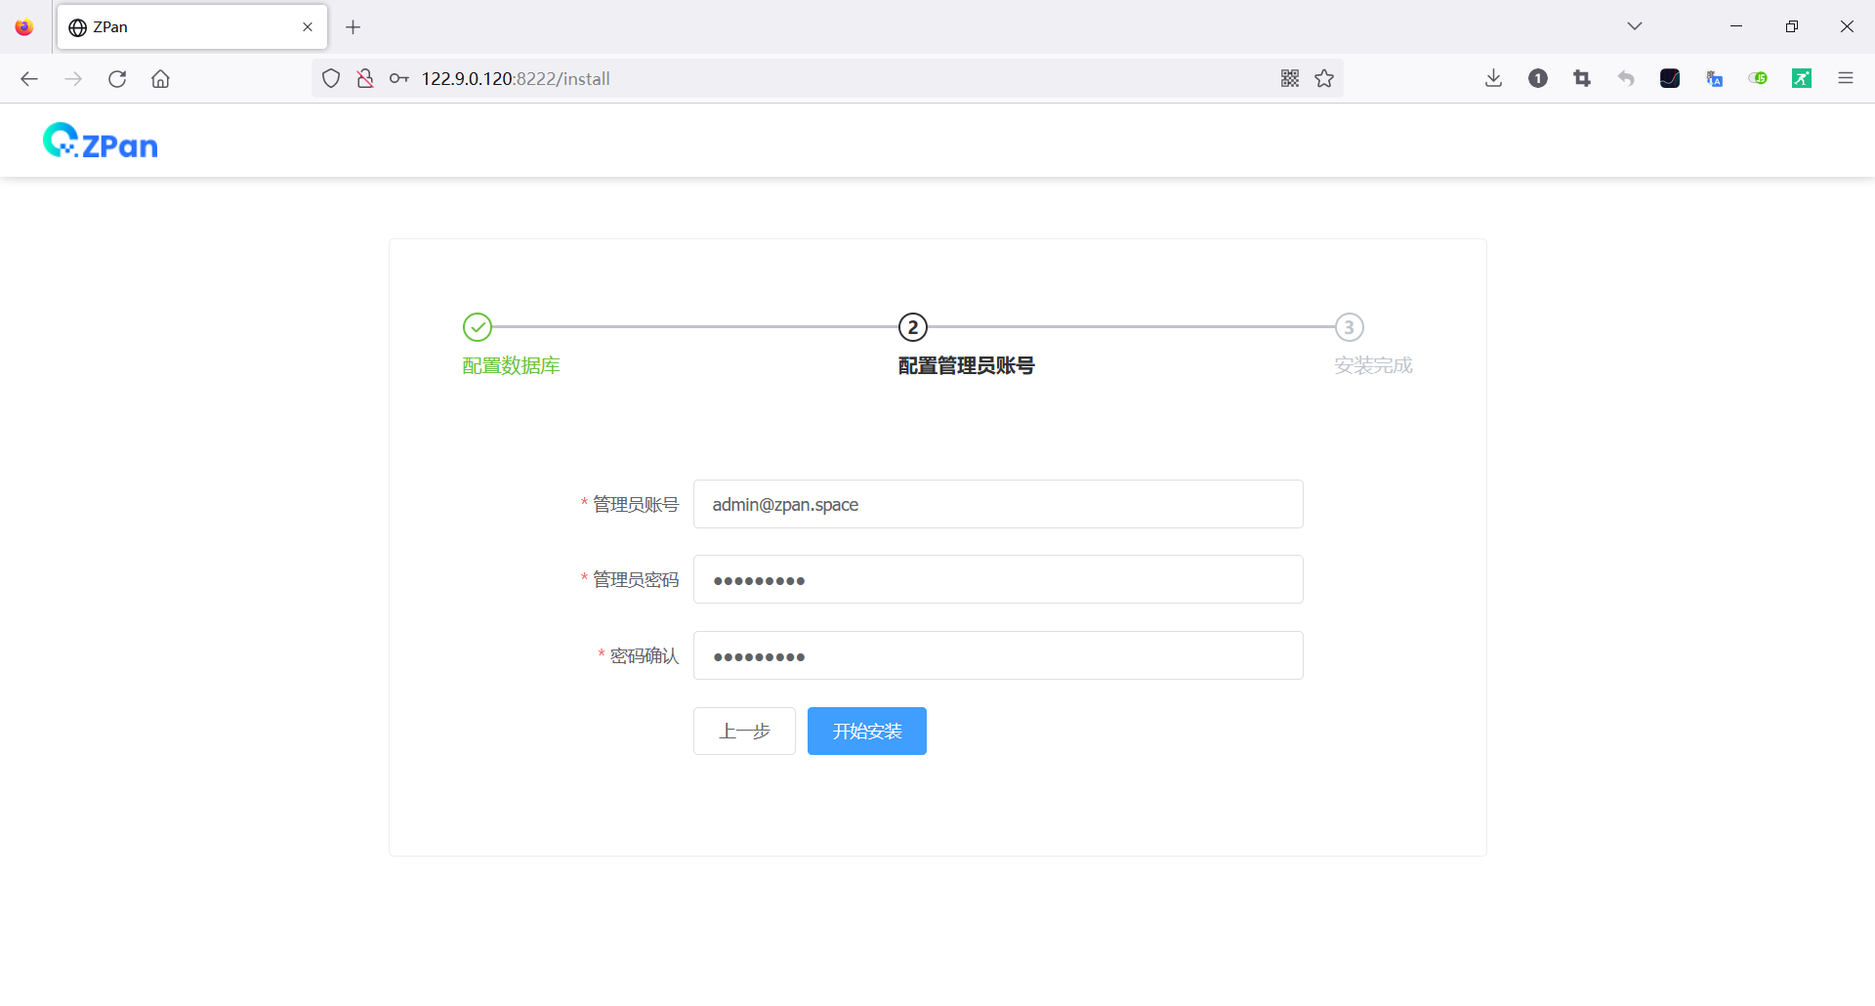Show the QR code for this page

pyautogui.click(x=1290, y=78)
